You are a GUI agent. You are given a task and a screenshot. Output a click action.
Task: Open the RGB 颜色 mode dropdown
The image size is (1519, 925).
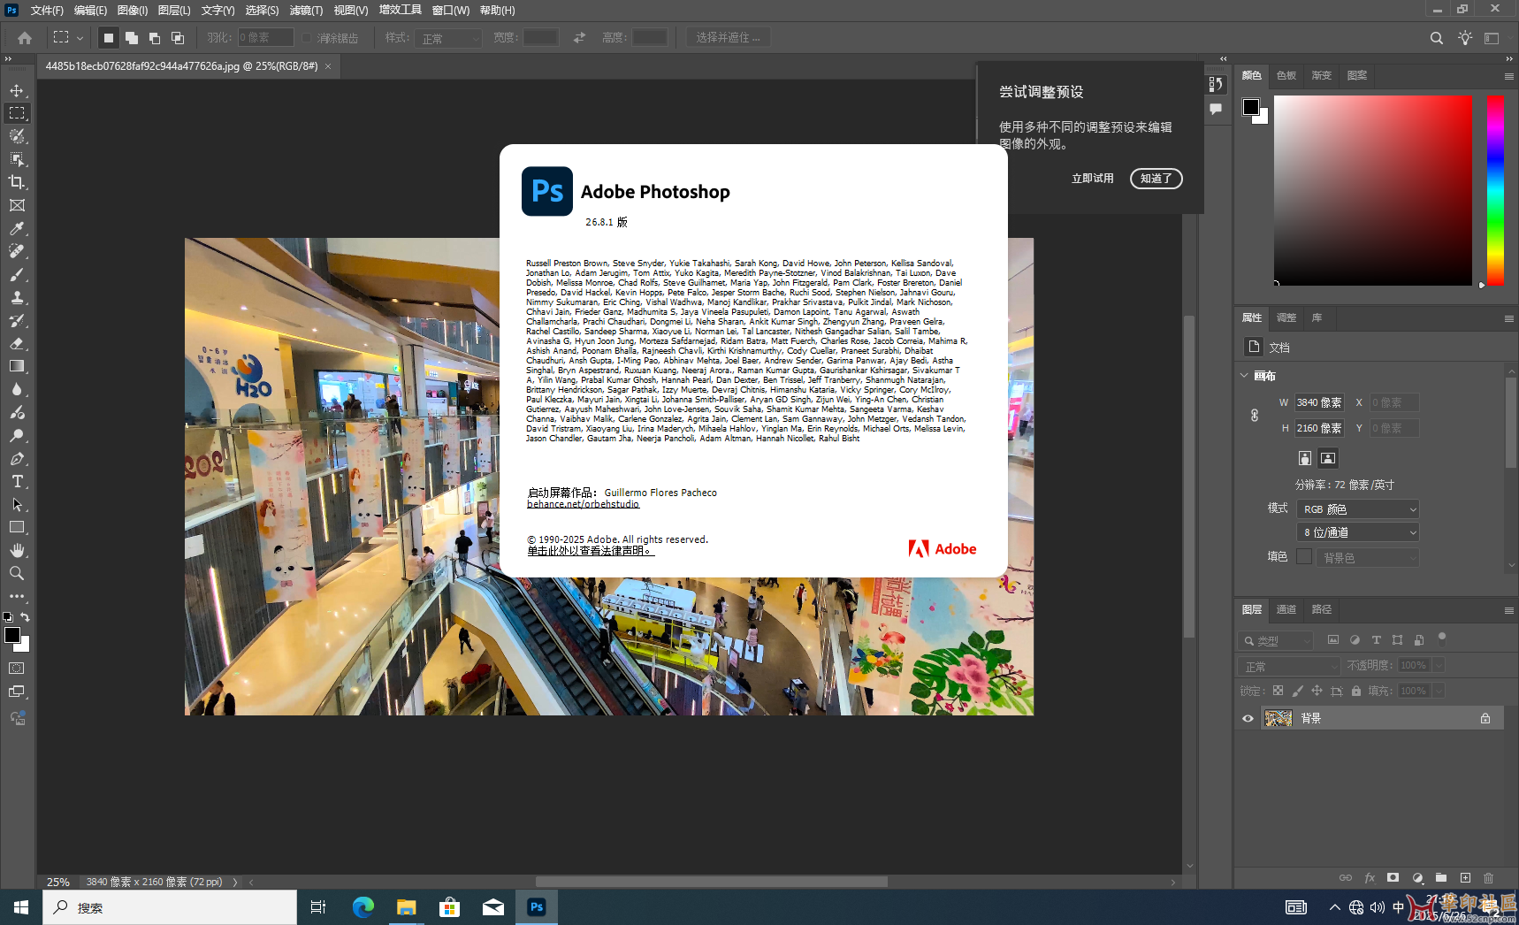1357,509
